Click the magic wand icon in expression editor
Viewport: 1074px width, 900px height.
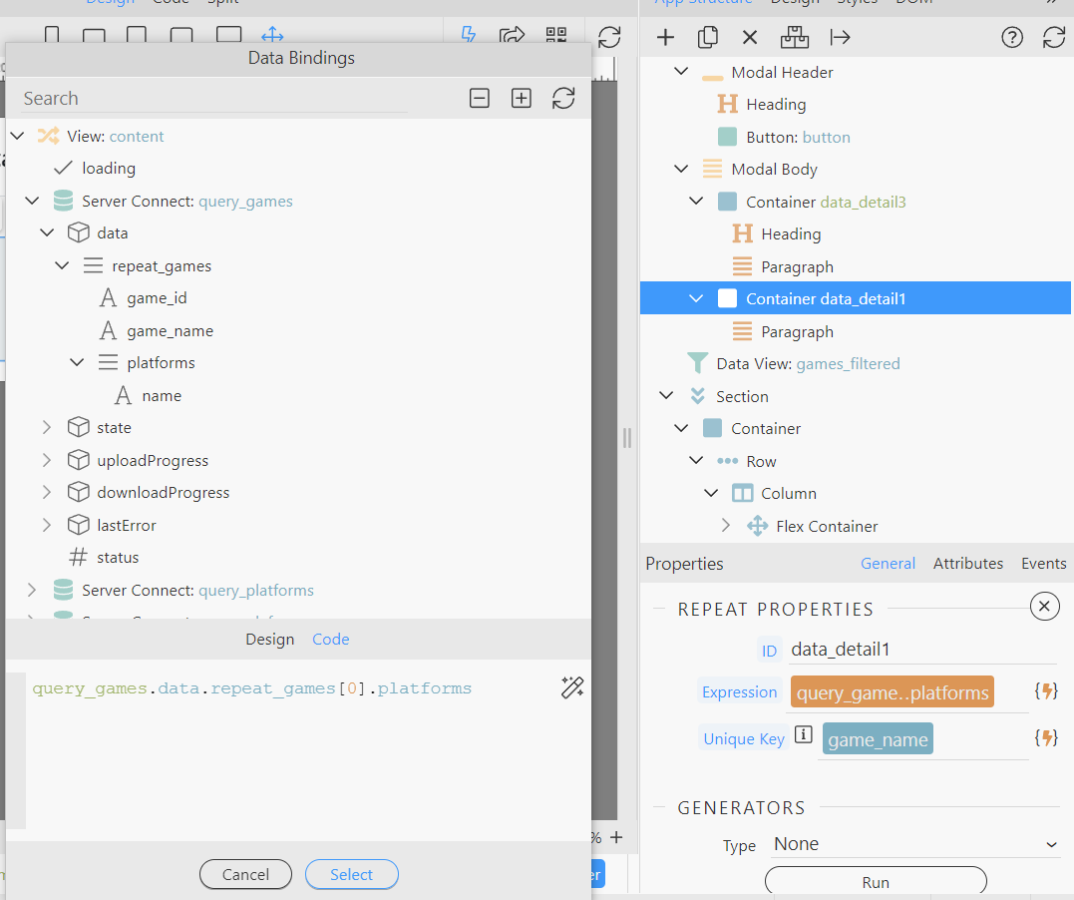tap(572, 686)
